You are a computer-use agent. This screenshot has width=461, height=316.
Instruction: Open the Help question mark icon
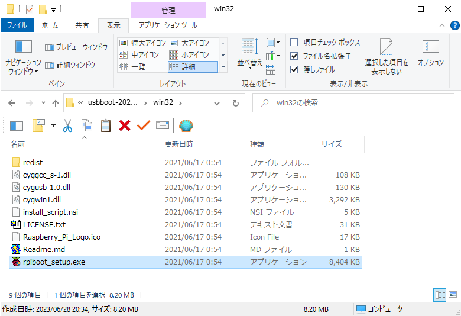coord(454,25)
